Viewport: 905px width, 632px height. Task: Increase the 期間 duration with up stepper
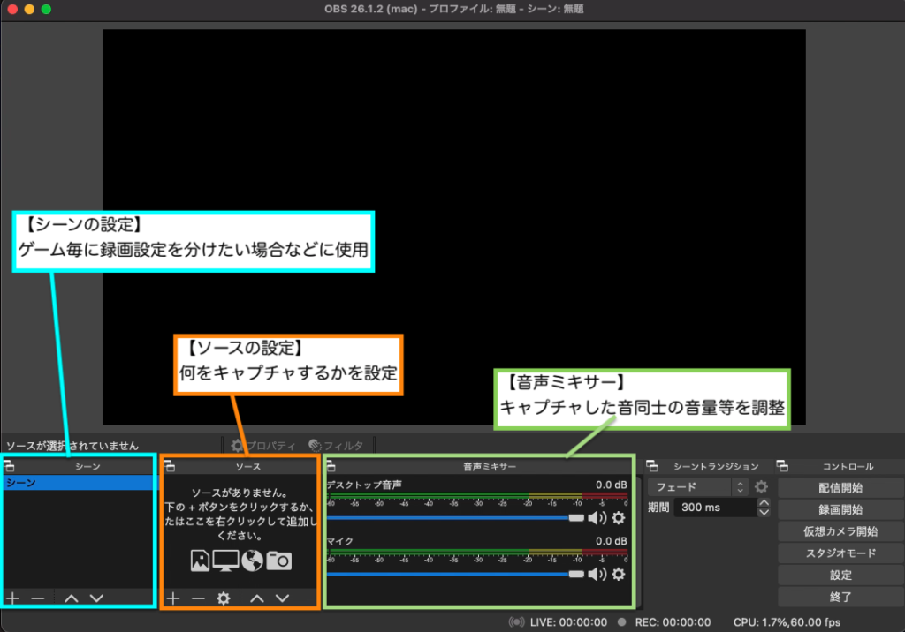(x=764, y=503)
